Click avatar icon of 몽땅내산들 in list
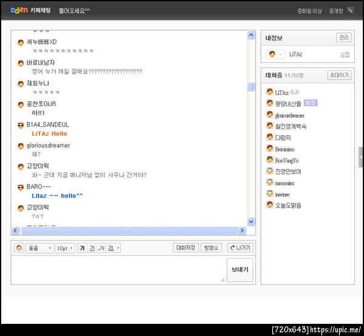Viewport: 364px width, 336px height. 269,103
